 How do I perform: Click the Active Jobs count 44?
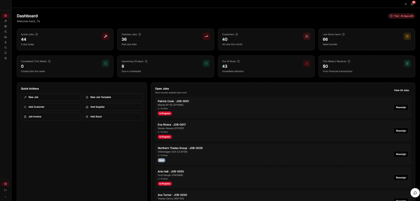24,39
